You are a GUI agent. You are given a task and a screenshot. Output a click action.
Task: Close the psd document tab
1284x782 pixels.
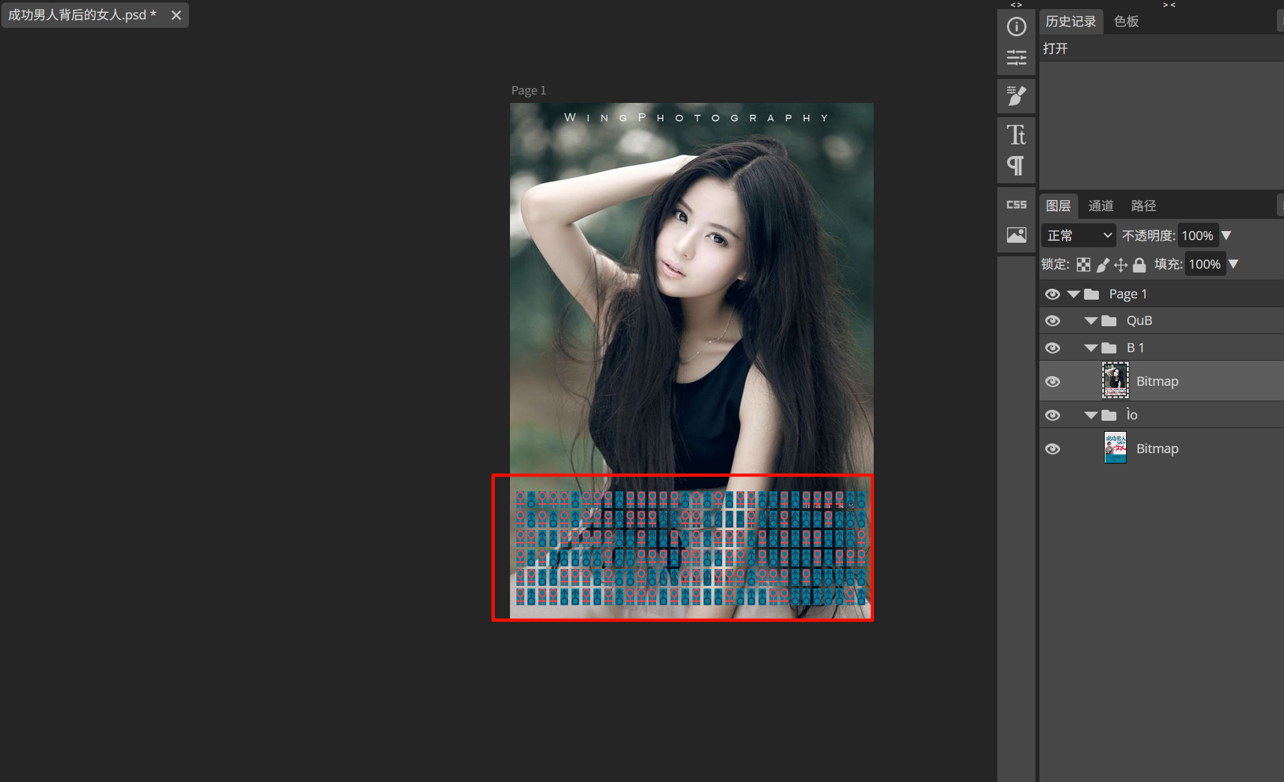(x=176, y=15)
